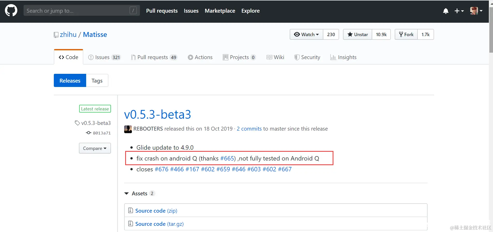Open the v0.5.3-beta3 release title
The height and width of the screenshot is (232, 493).
(x=158, y=114)
